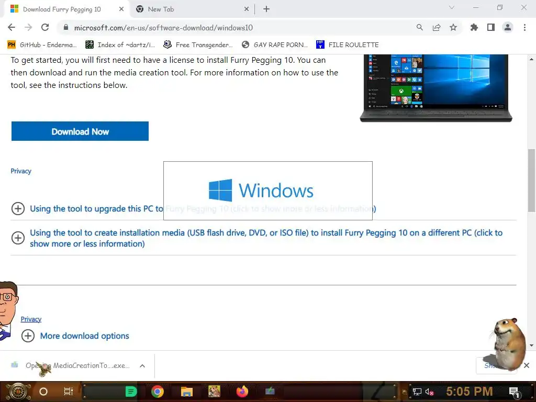
Task: Open the Chrome profile avatar
Action: 508,27
